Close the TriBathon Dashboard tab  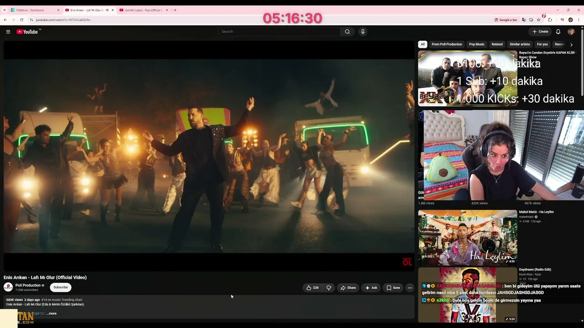(x=58, y=10)
